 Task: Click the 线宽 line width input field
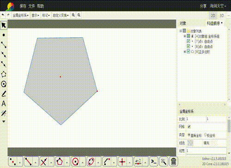(206, 151)
